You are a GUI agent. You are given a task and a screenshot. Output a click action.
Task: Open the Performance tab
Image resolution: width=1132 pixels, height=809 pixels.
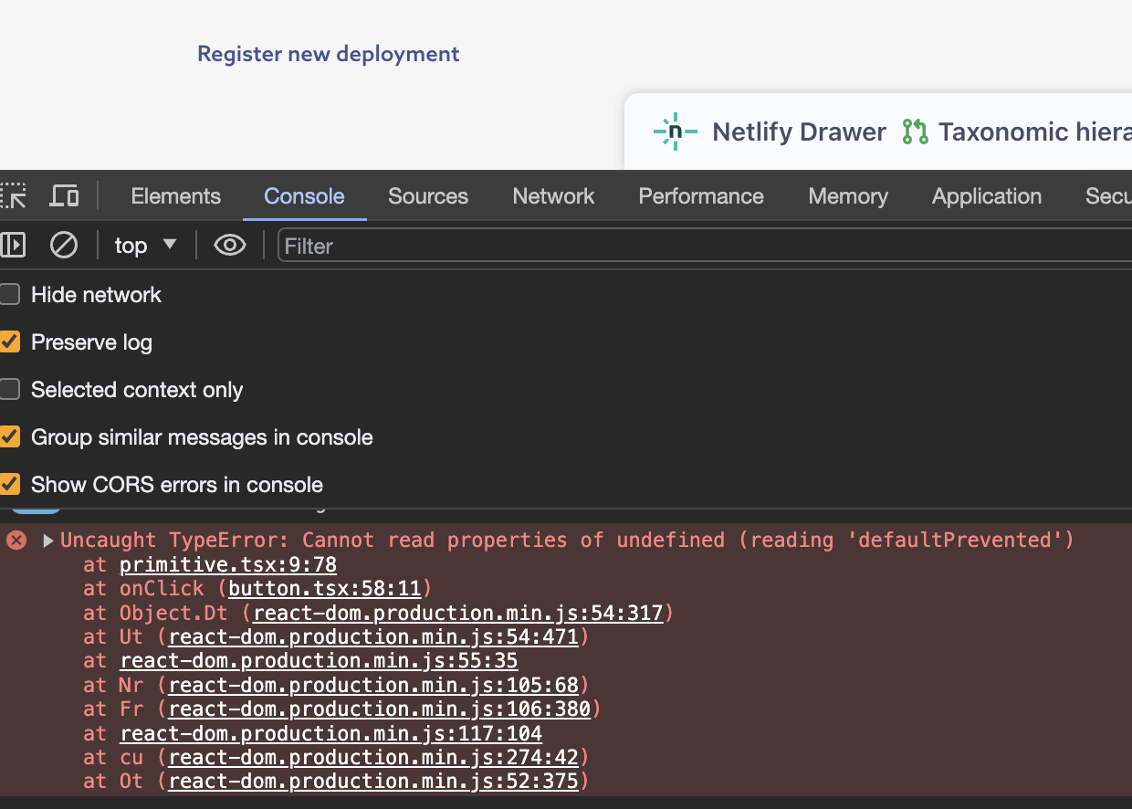[701, 196]
